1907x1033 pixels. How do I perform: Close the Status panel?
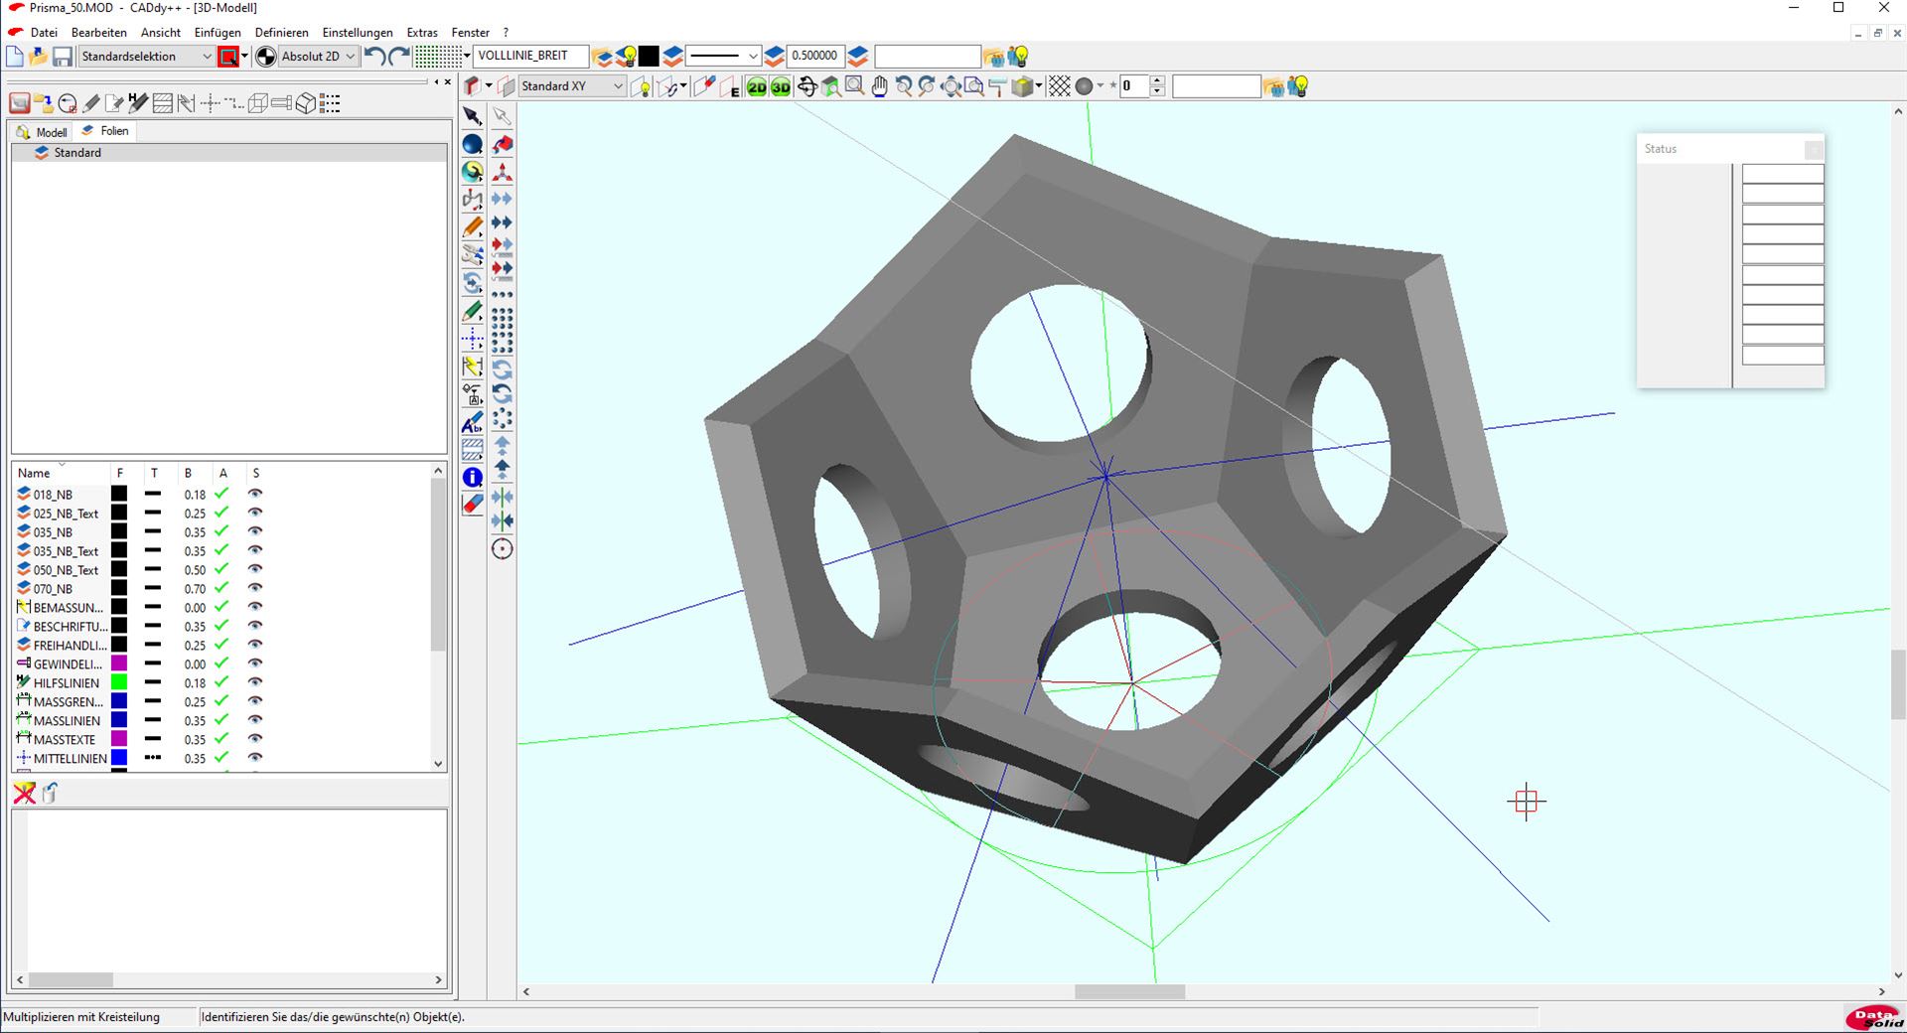coord(1814,150)
